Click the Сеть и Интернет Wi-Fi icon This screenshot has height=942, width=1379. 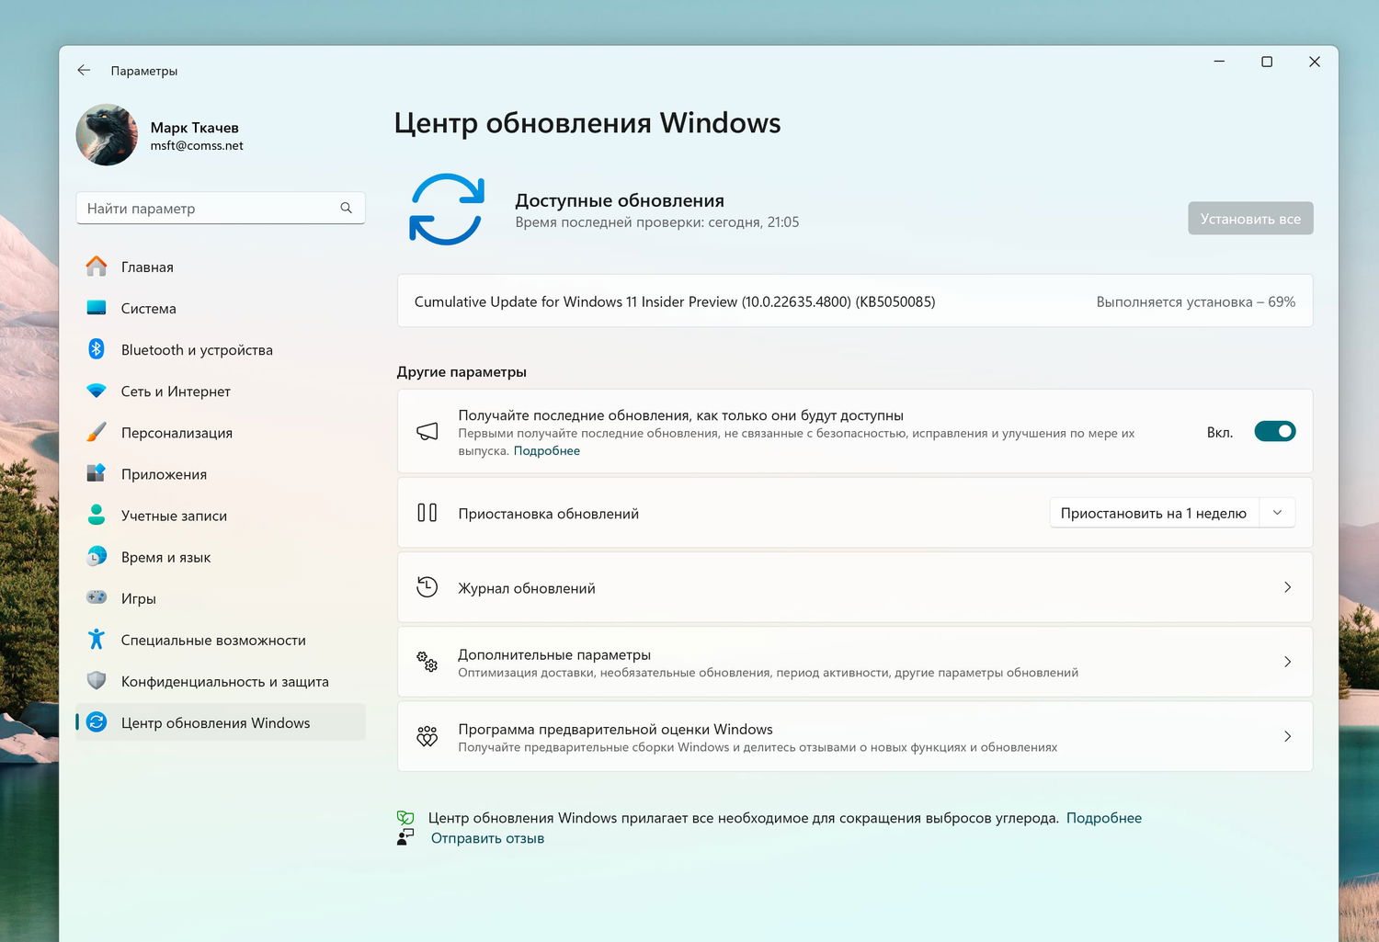[x=97, y=391]
